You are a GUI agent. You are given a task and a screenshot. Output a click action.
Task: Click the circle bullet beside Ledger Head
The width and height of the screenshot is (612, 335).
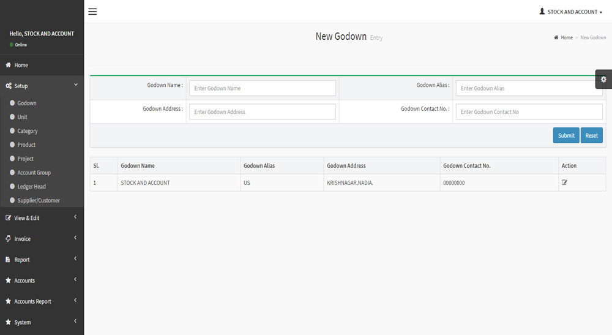pos(12,186)
